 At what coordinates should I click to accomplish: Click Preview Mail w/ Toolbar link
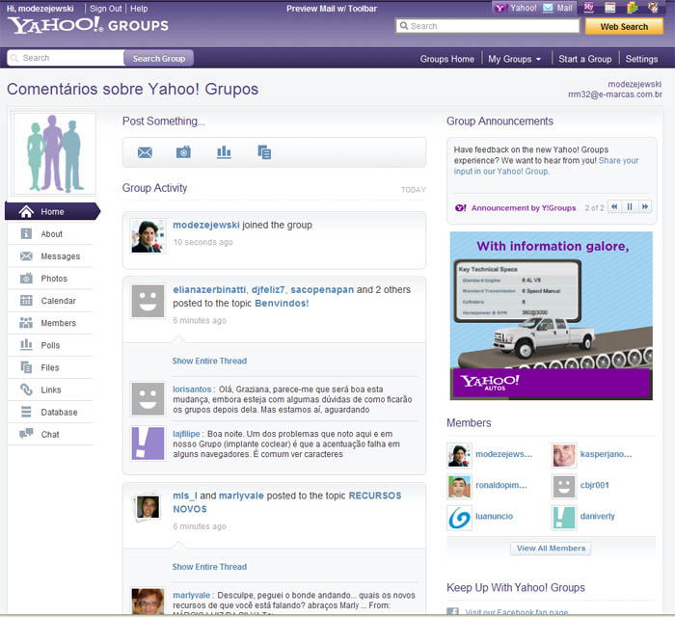point(332,9)
